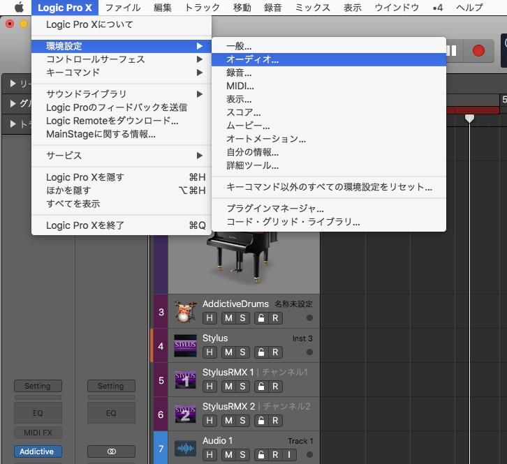Choose Logic Pro Xについて

(122, 24)
